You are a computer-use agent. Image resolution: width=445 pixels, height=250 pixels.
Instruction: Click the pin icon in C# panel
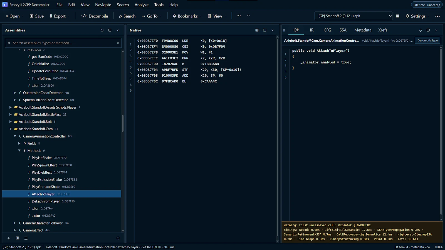pyautogui.click(x=420, y=30)
